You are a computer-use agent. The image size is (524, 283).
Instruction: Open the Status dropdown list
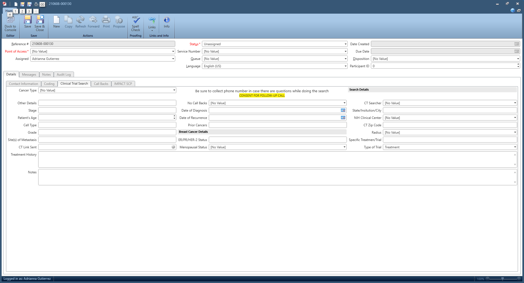click(346, 44)
